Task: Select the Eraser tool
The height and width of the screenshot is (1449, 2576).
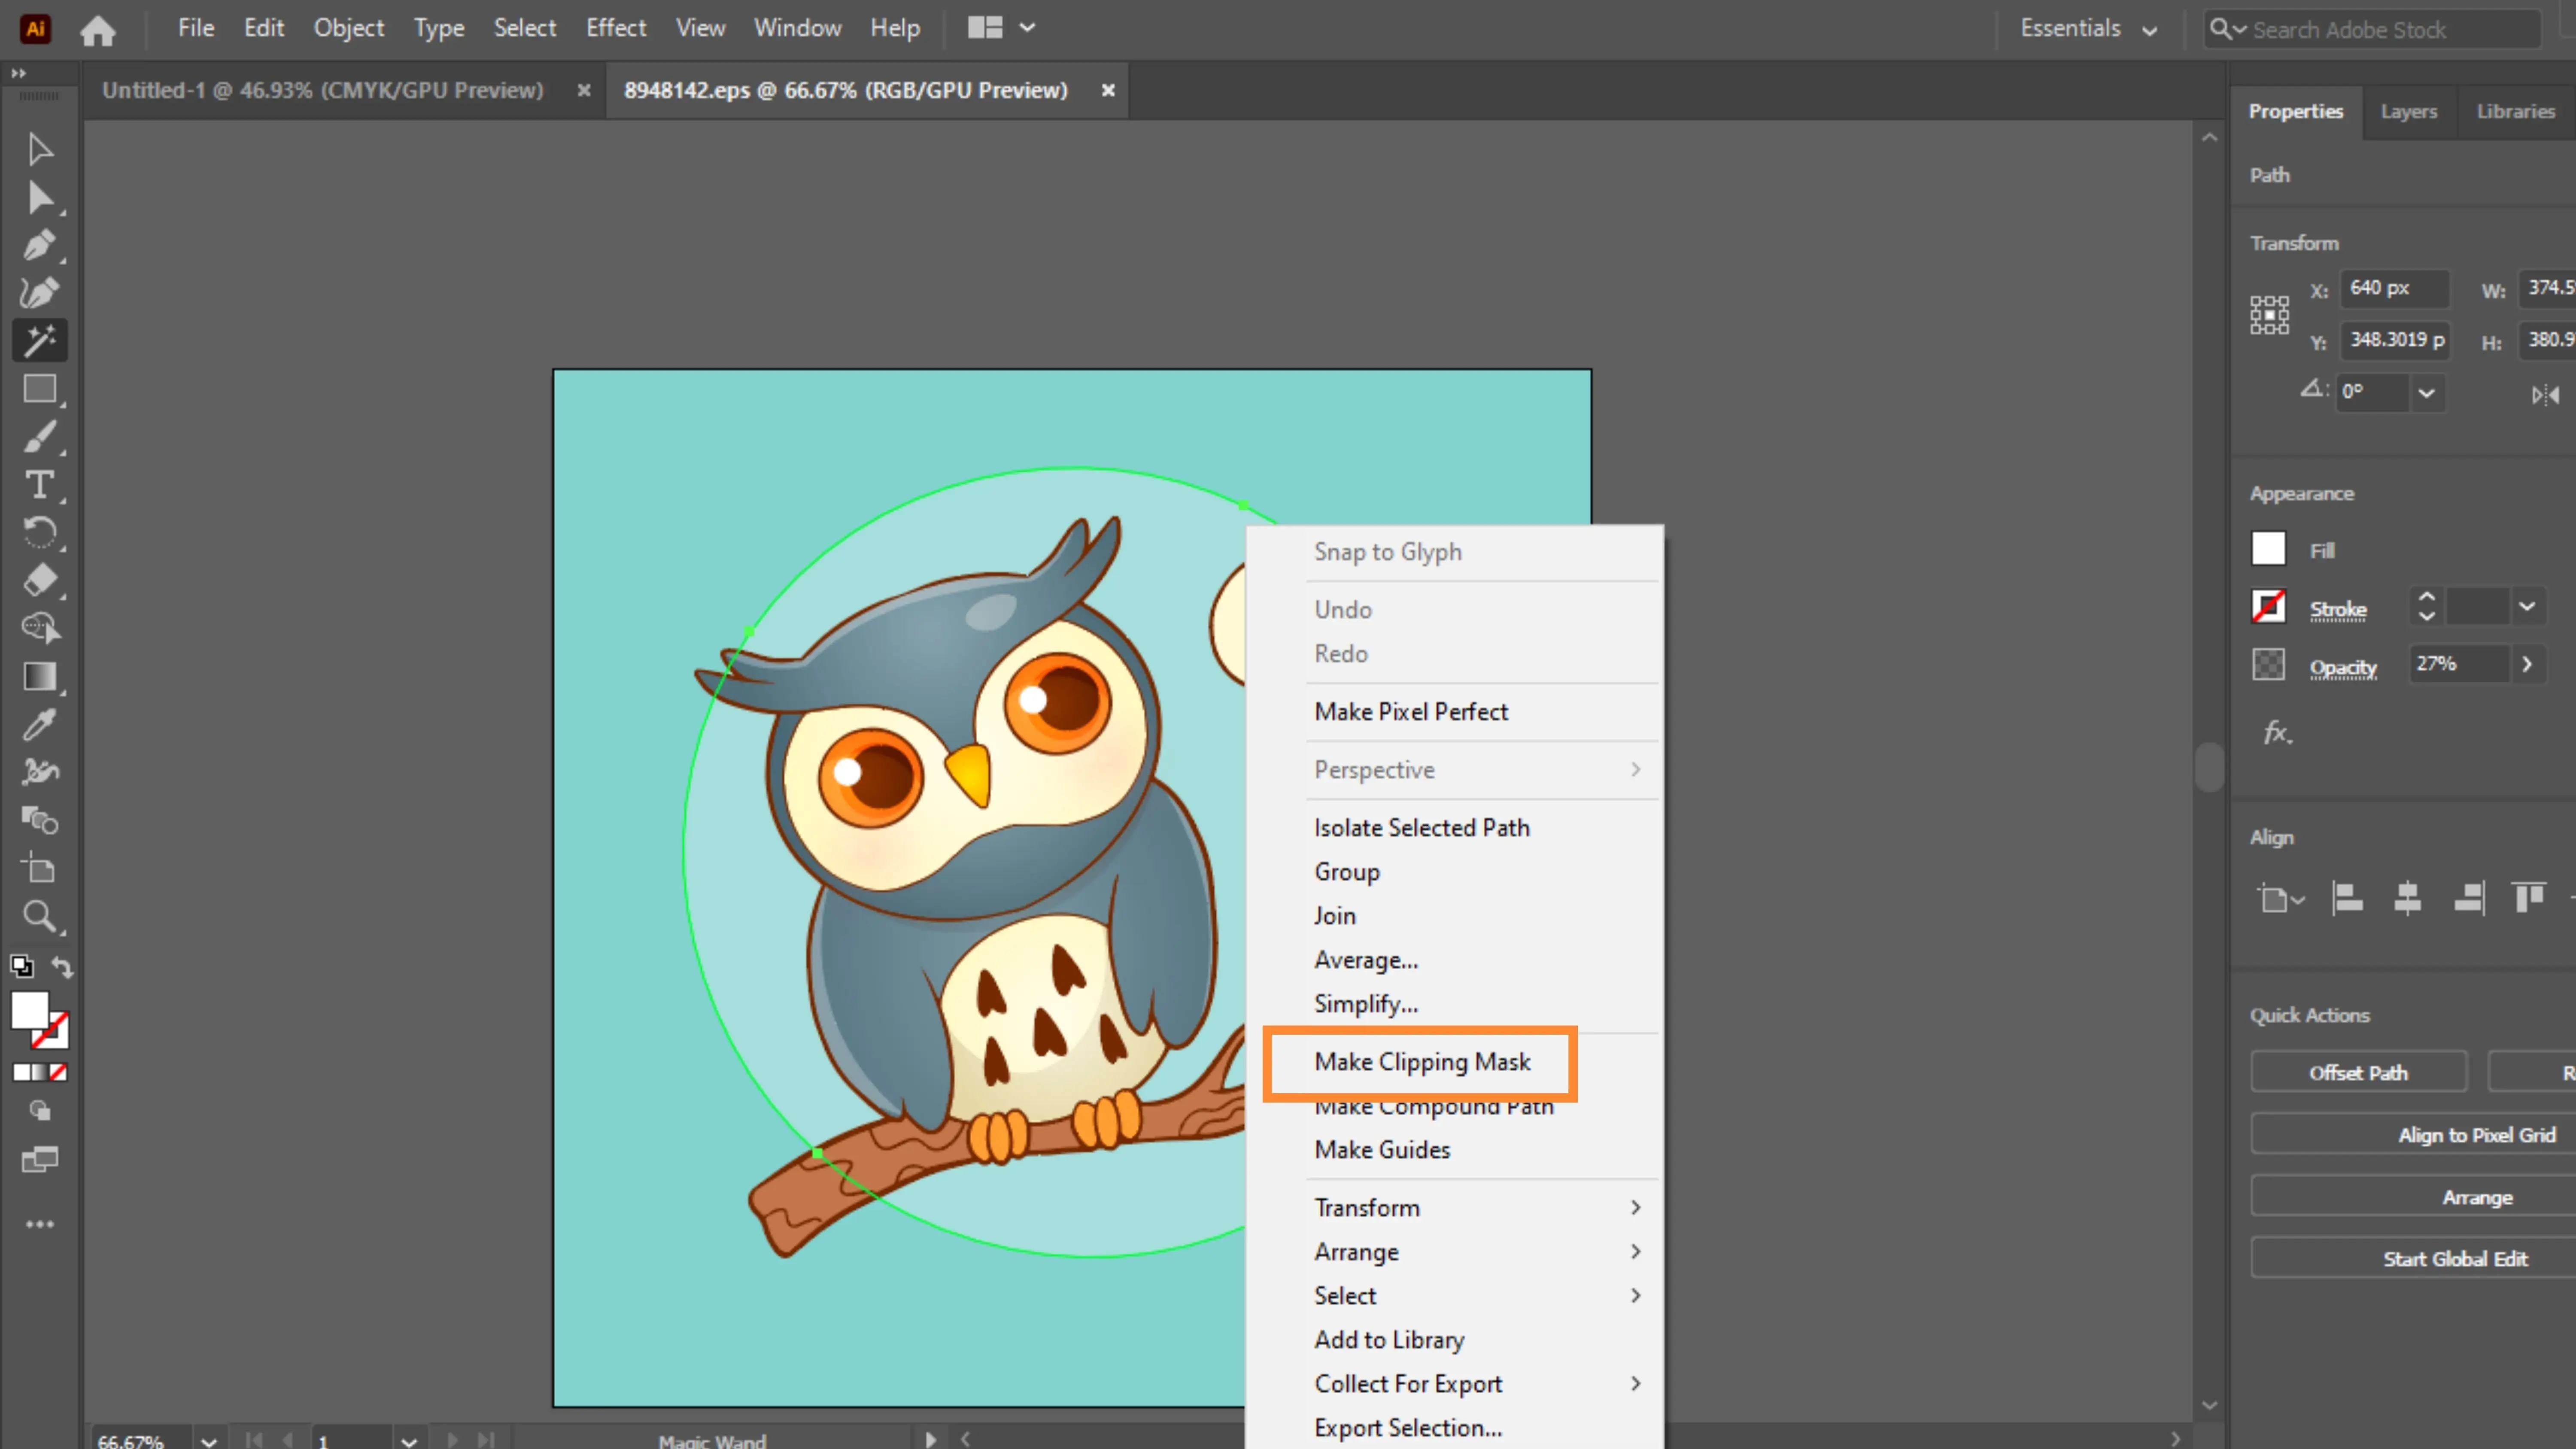Action: pos(40,580)
